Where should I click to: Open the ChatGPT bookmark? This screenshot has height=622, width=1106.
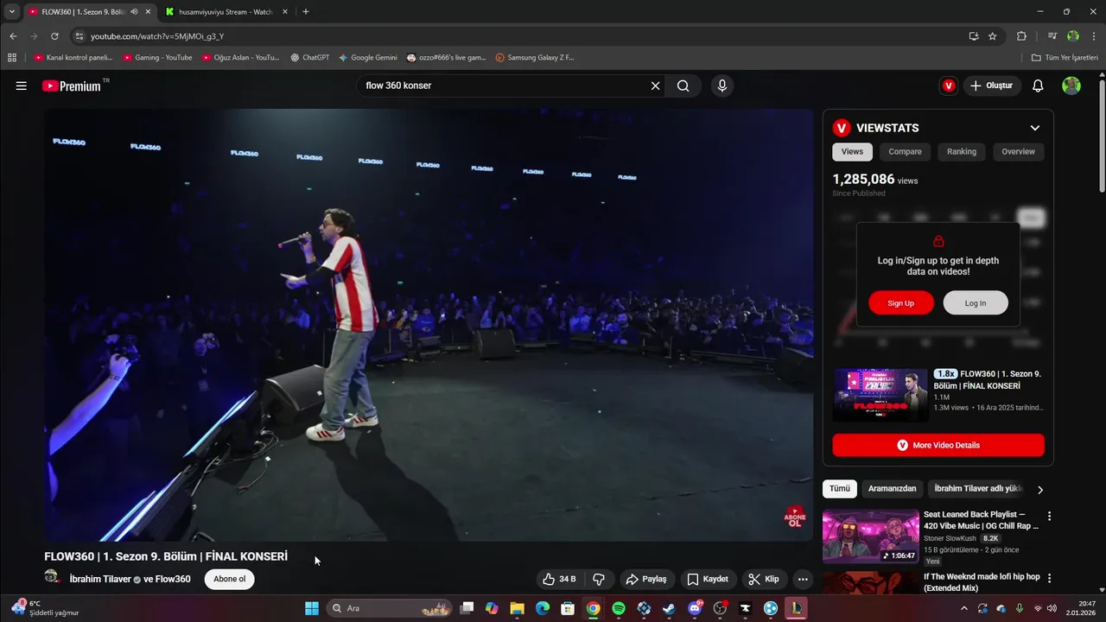coord(310,58)
